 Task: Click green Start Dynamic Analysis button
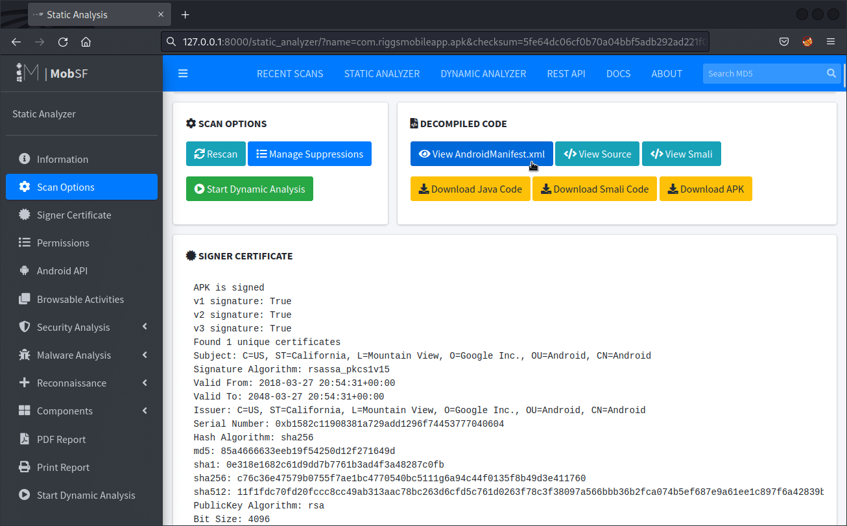pyautogui.click(x=250, y=189)
